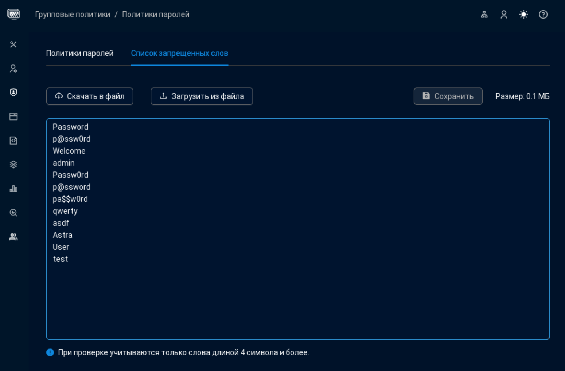
Task: Open the window-shaped sidebar icon
Action: point(13,117)
